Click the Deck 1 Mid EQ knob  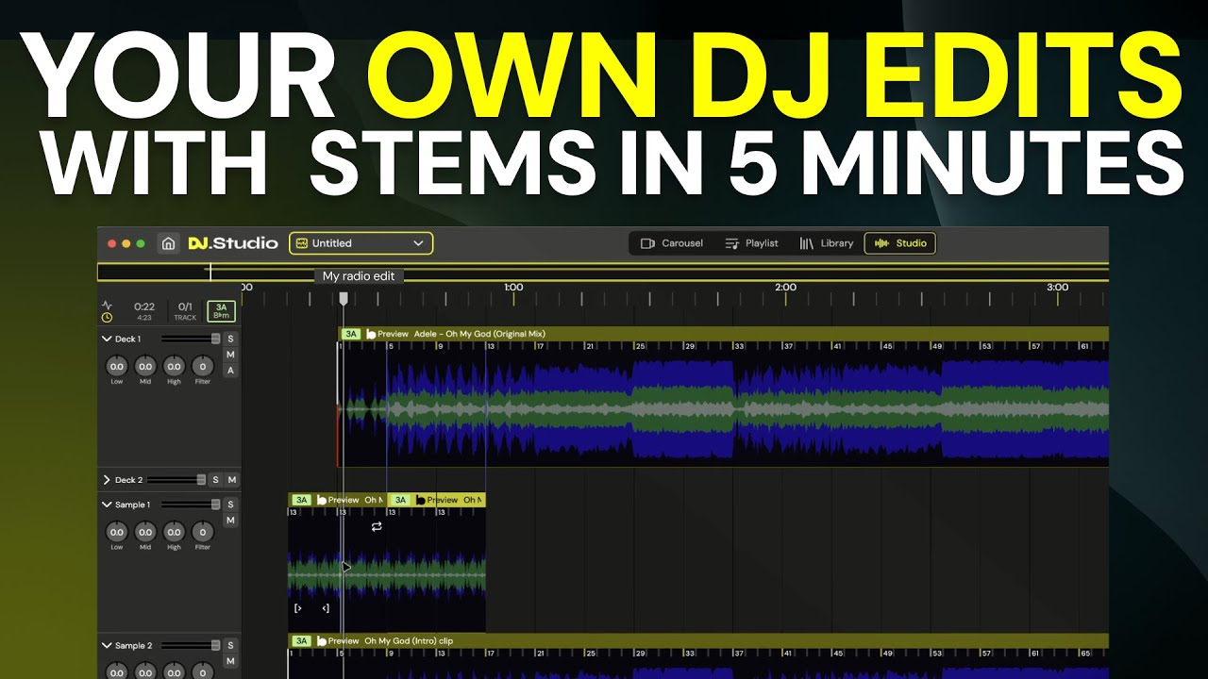coord(144,366)
